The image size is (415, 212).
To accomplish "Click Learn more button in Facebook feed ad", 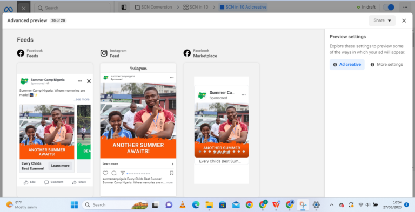I will pos(60,166).
